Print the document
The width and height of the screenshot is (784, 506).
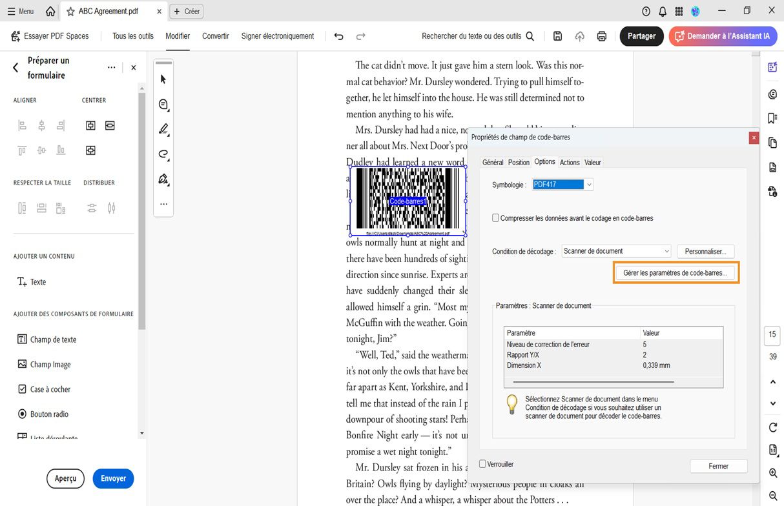coord(602,36)
